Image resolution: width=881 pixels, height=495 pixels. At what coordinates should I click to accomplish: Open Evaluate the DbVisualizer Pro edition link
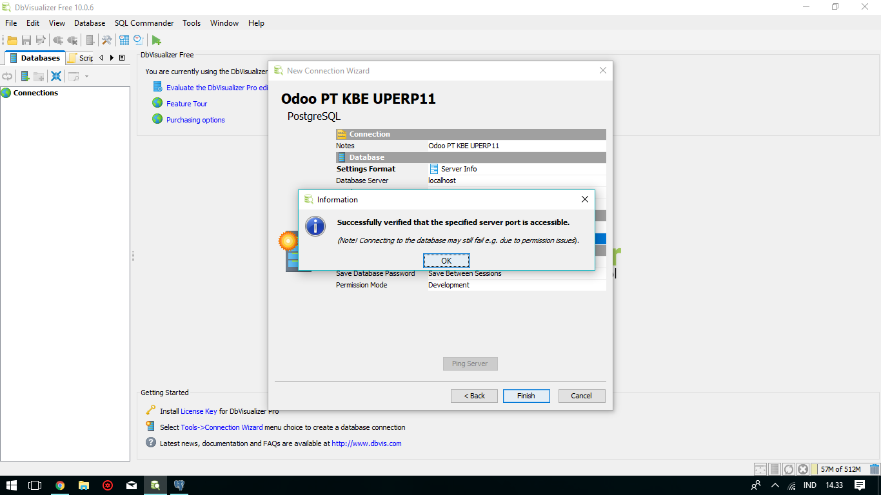[217, 88]
